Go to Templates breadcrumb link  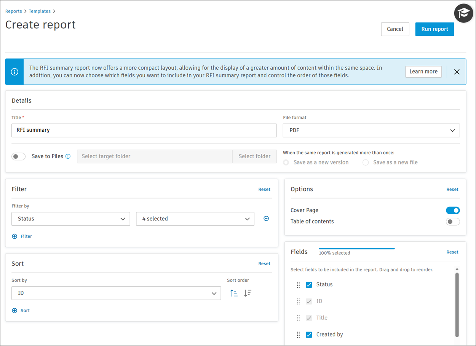40,11
